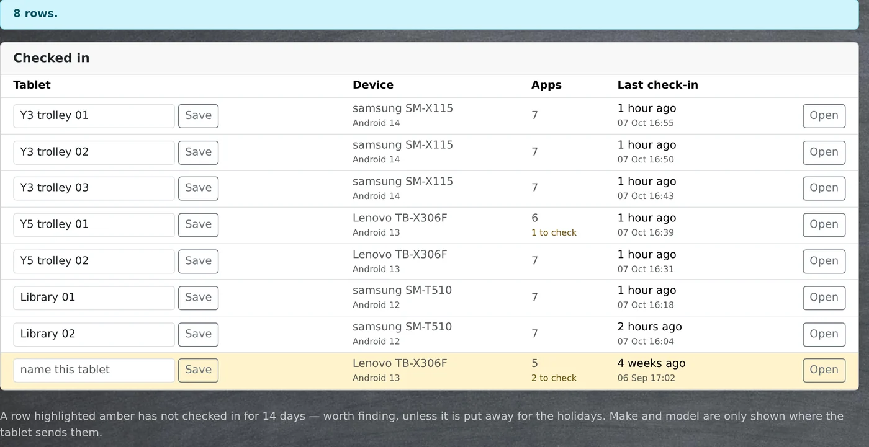
Task: Click 'Android 14' in Y3 trolley 03 row
Action: click(376, 197)
